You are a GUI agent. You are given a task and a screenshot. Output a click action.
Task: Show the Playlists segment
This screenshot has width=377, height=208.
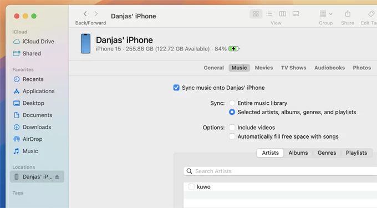click(356, 153)
